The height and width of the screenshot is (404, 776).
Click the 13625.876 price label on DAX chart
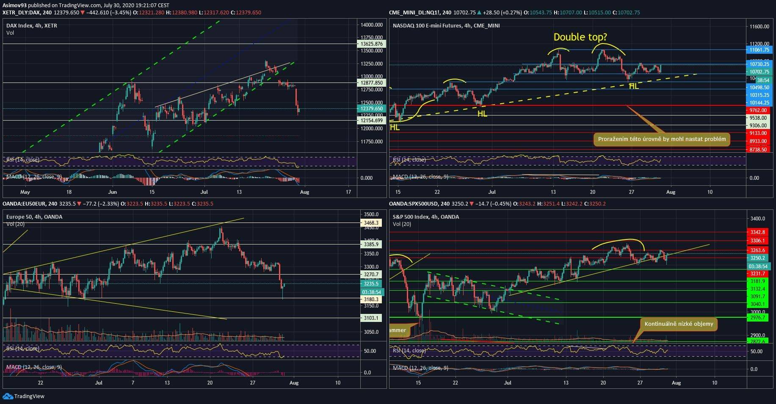pyautogui.click(x=371, y=44)
